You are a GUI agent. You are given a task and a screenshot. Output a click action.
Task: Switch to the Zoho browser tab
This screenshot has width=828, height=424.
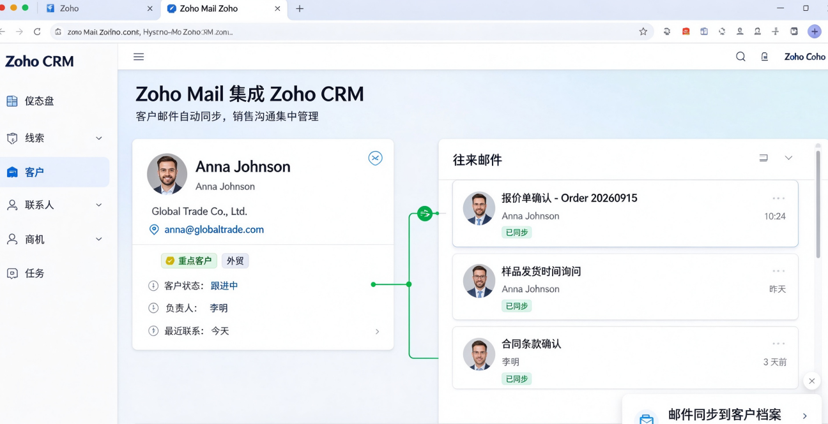pos(99,8)
